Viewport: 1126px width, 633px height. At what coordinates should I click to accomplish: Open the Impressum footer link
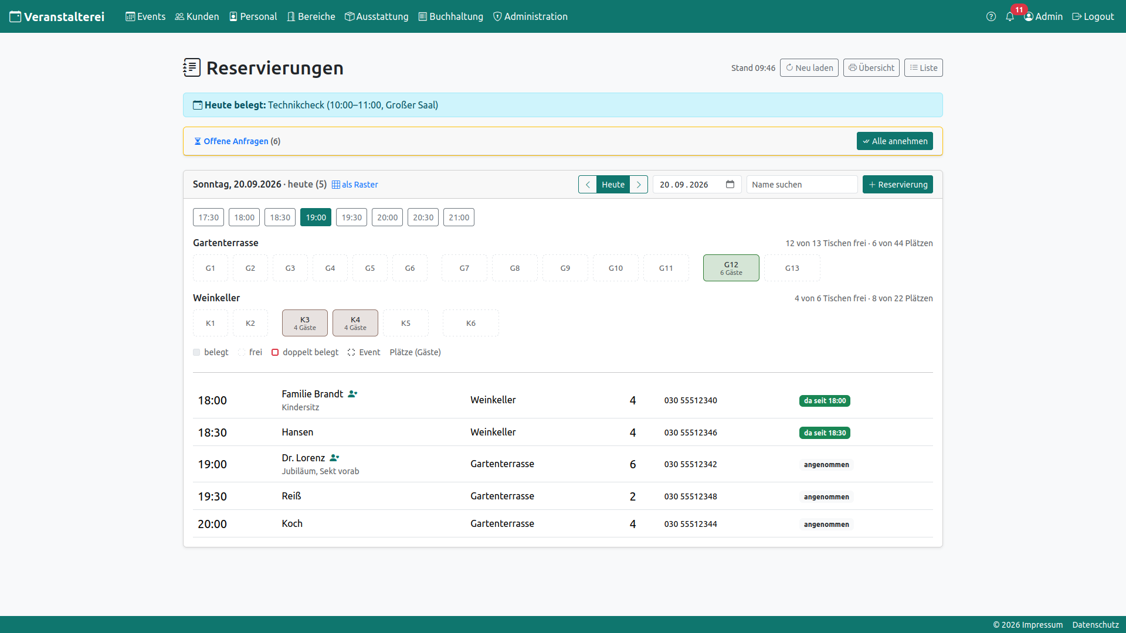tap(1041, 625)
